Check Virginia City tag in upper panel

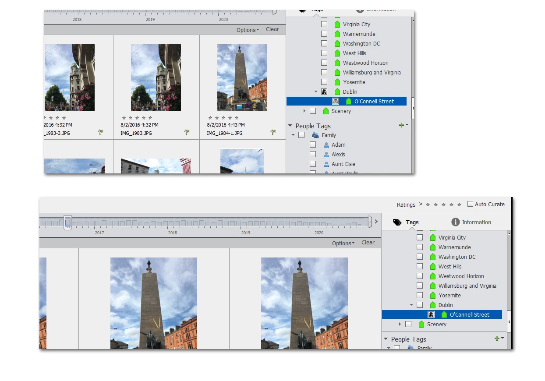point(324,25)
